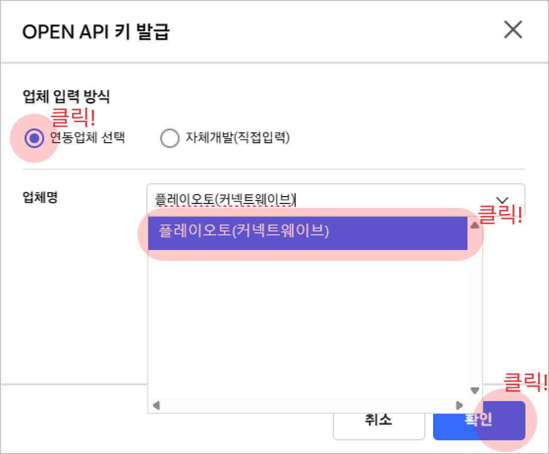The width and height of the screenshot is (549, 454).
Task: Click the dropdown list's scroll-down arrow
Action: 474,390
